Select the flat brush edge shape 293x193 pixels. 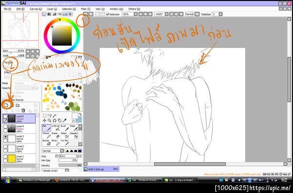tap(80, 150)
